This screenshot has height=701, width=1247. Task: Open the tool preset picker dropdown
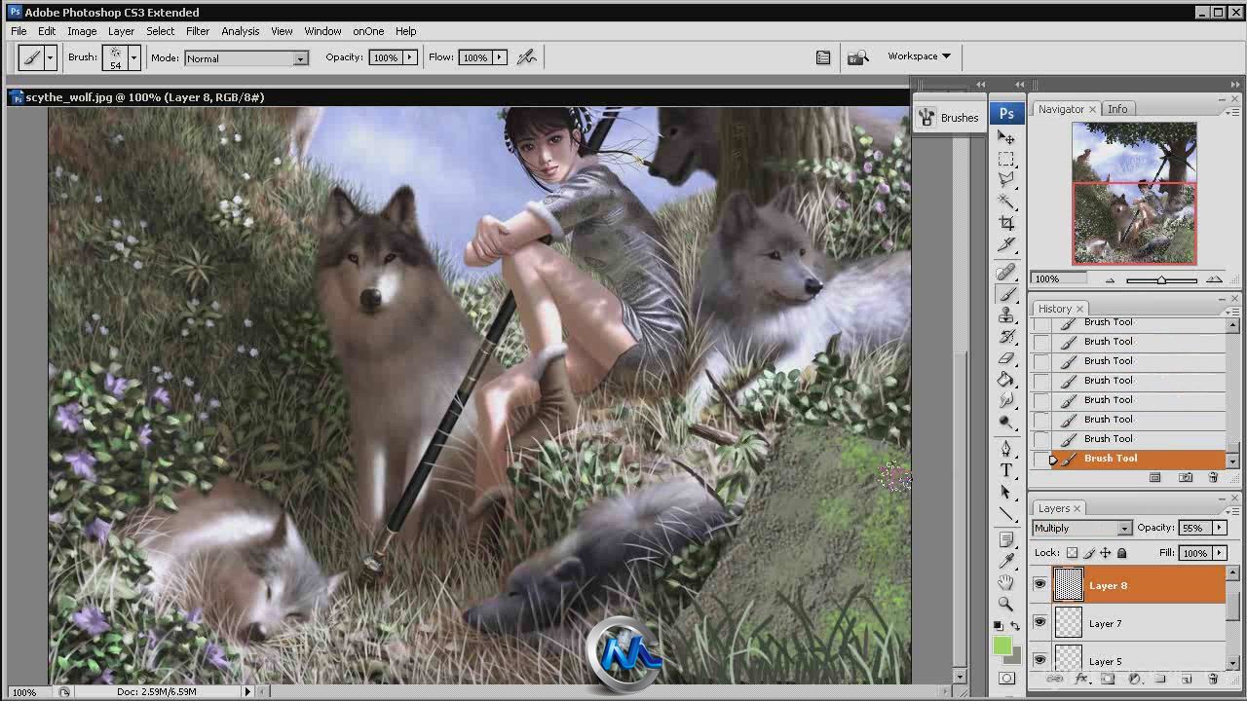coord(50,57)
